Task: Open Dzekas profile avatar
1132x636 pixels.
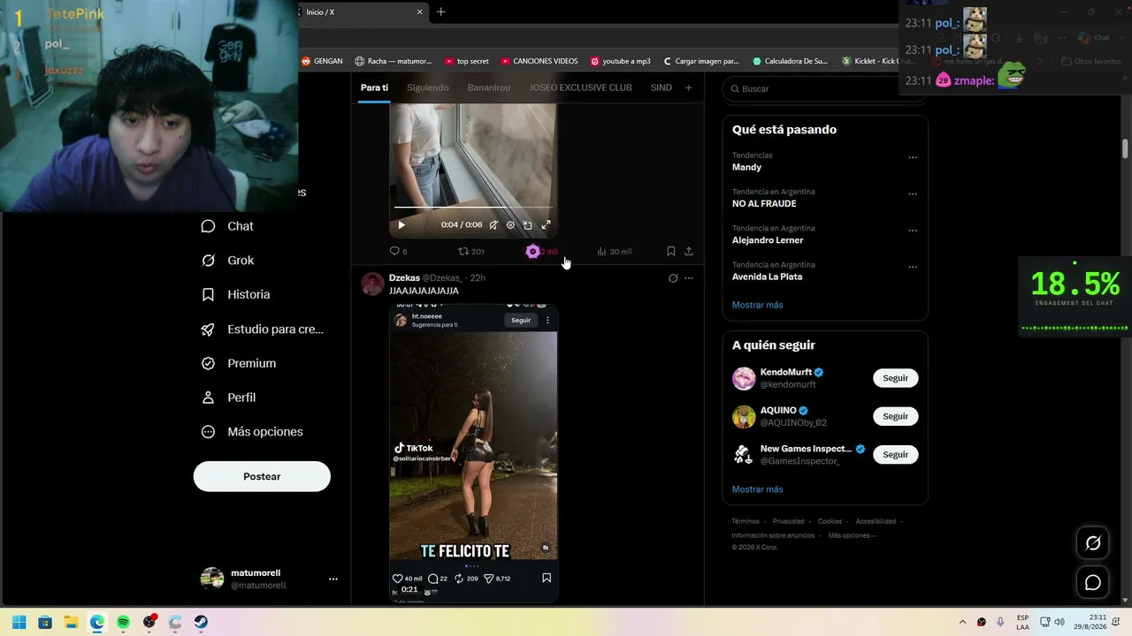Action: point(372,284)
